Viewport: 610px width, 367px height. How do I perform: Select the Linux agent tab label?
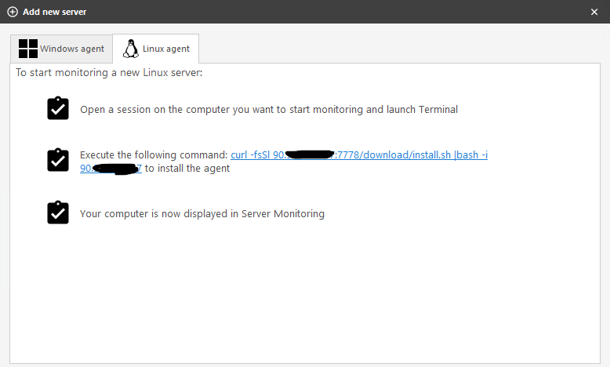click(x=165, y=49)
